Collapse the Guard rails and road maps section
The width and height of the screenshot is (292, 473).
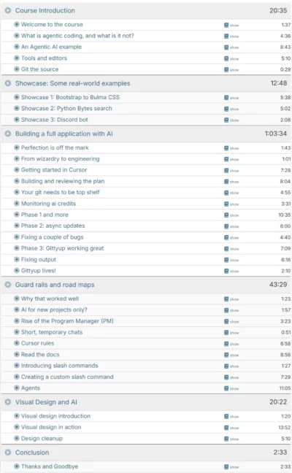[8, 285]
